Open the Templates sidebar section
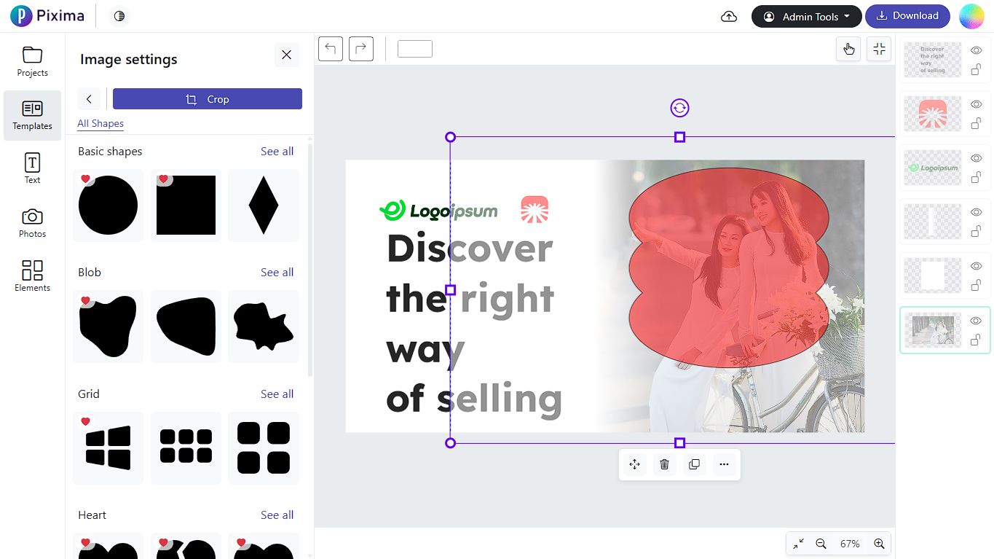The height and width of the screenshot is (559, 994). pyautogui.click(x=33, y=115)
